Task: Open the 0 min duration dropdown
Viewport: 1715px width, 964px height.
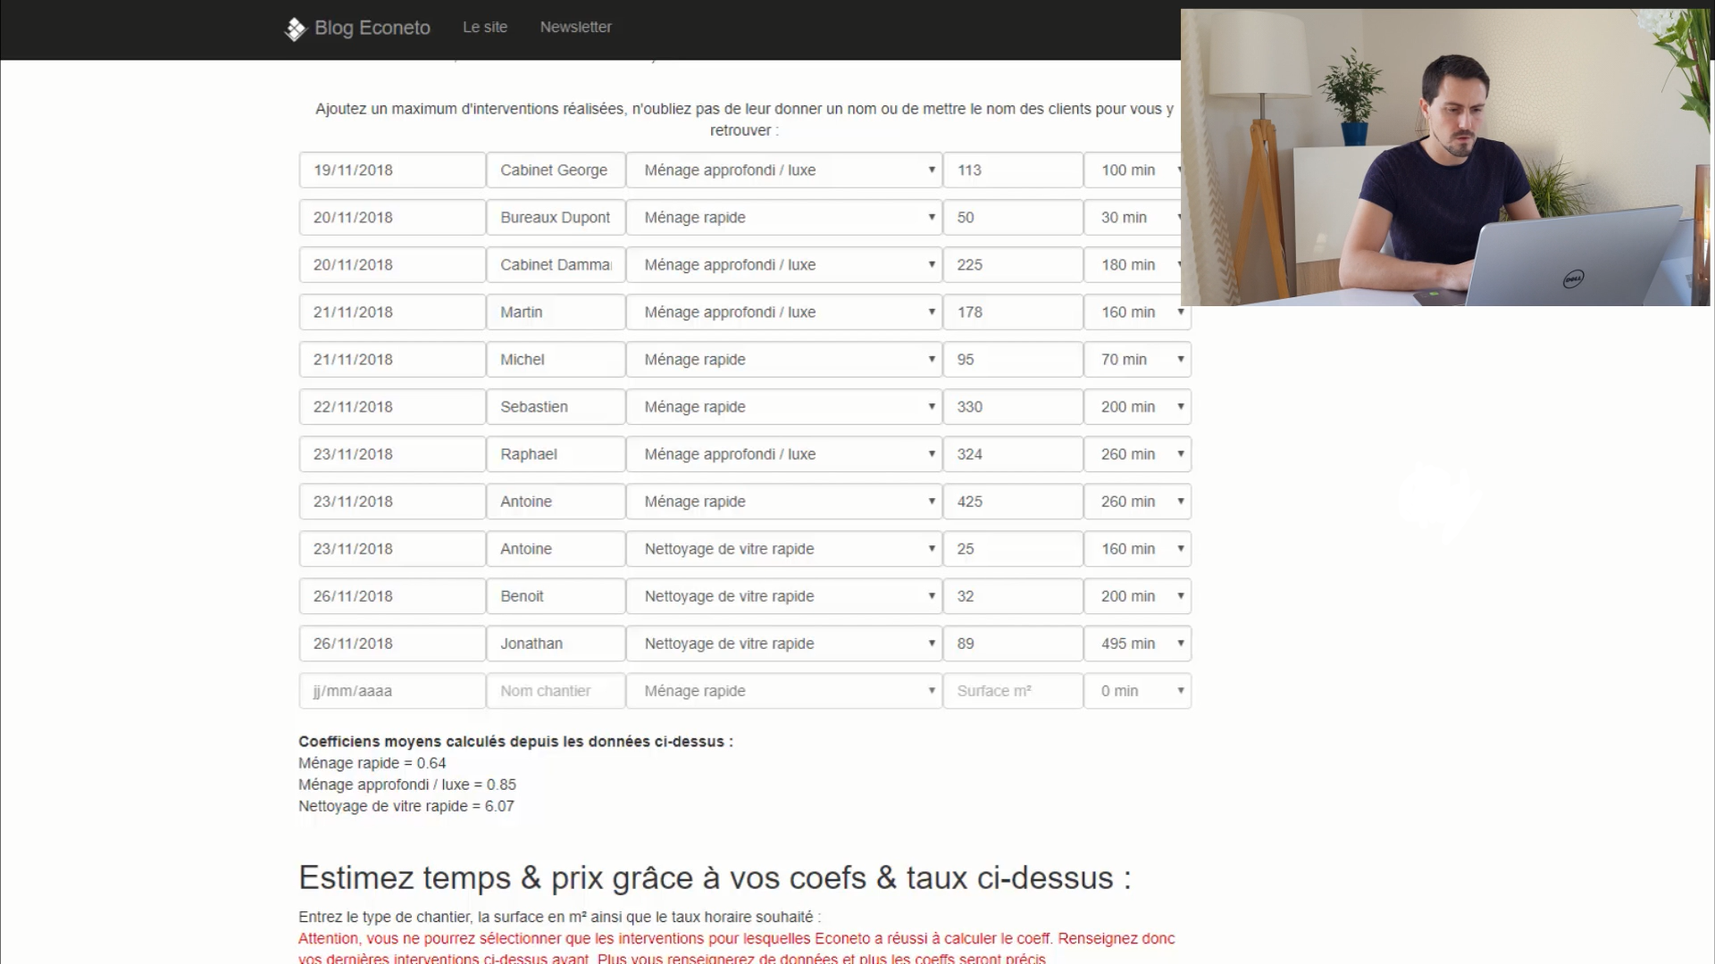Action: (x=1137, y=690)
